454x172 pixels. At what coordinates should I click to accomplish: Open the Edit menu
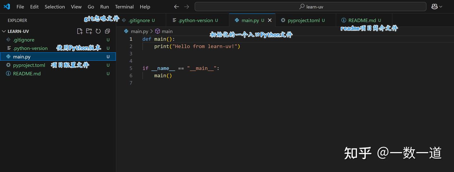tap(34, 7)
